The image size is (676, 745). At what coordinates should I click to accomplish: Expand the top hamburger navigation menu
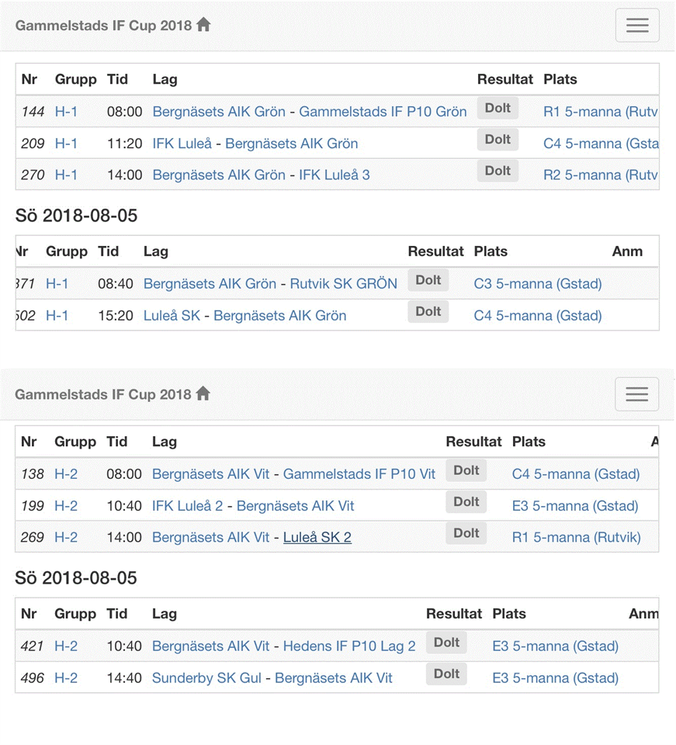(637, 26)
